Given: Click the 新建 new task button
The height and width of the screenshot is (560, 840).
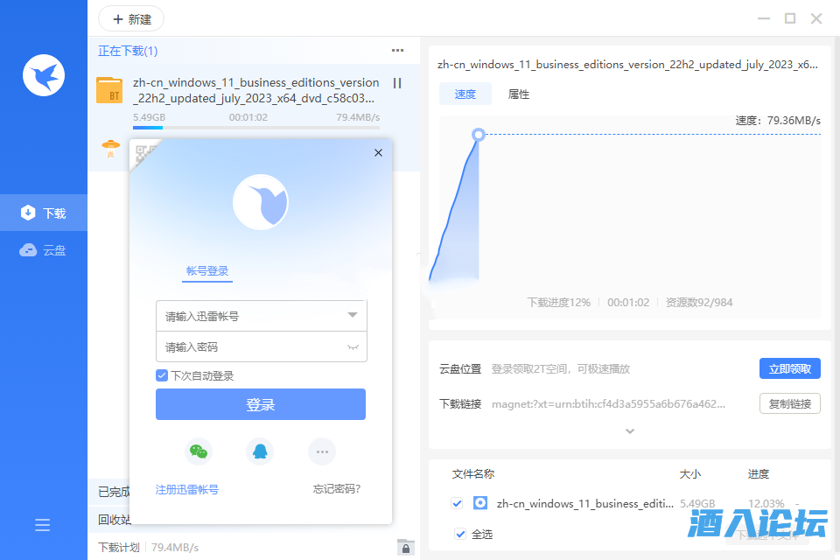Looking at the screenshot, I should coord(131,19).
